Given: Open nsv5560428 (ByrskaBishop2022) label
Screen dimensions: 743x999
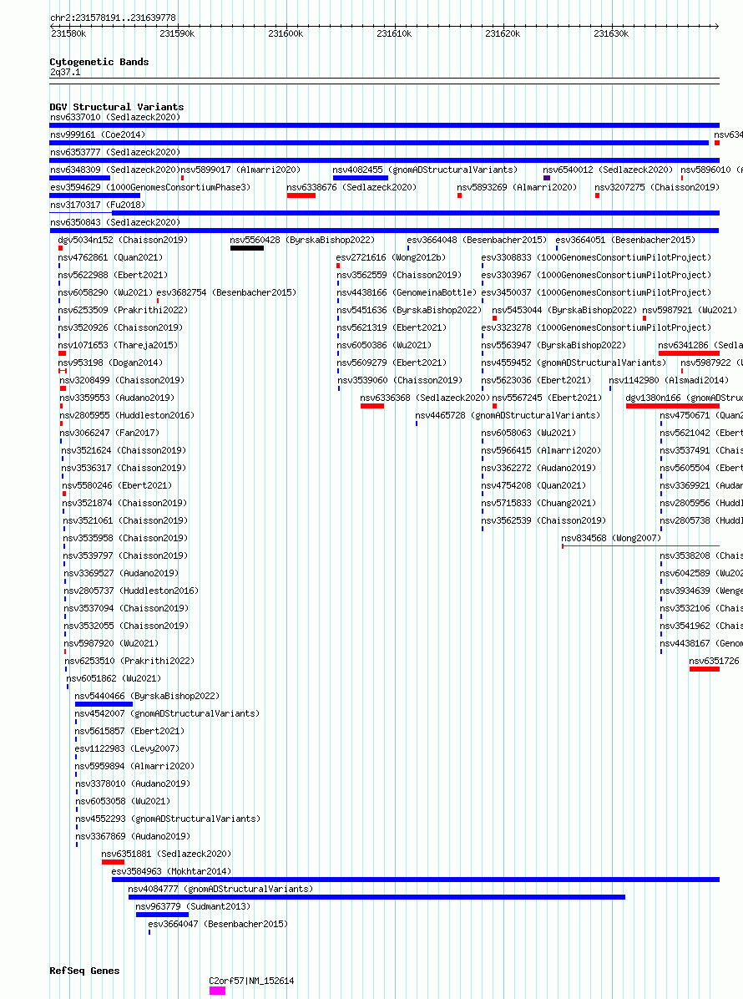Looking at the screenshot, I should 302,241.
